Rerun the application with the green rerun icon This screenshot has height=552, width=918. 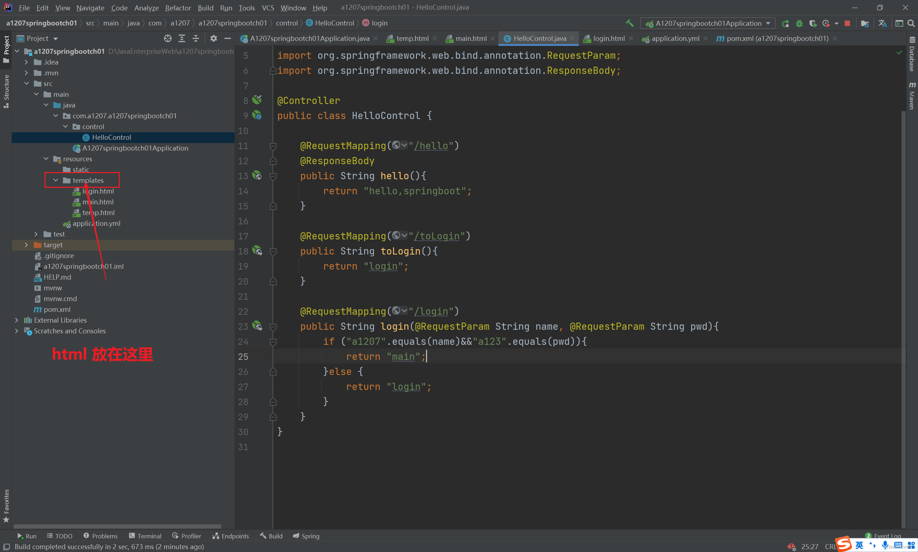pos(786,23)
